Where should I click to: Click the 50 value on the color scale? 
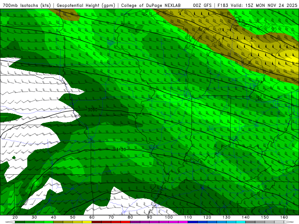point(73,217)
